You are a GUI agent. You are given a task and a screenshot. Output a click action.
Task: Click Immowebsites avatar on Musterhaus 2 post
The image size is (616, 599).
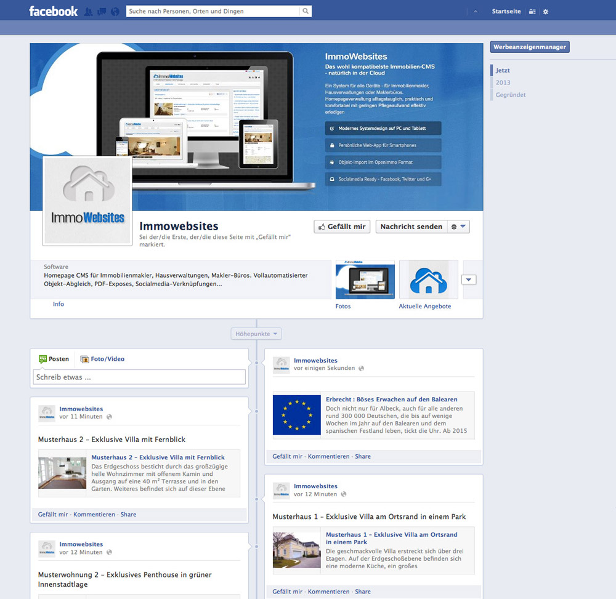pyautogui.click(x=47, y=413)
